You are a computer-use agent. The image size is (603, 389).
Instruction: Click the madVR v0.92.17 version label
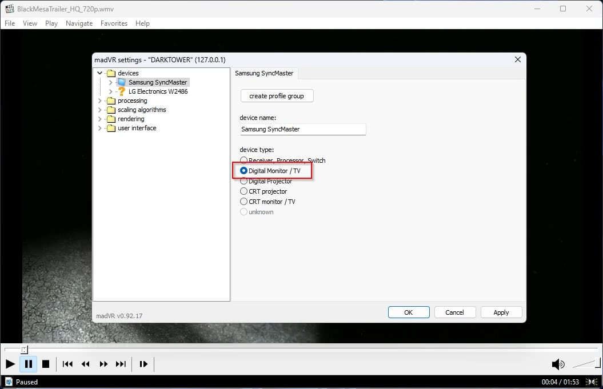coord(119,315)
